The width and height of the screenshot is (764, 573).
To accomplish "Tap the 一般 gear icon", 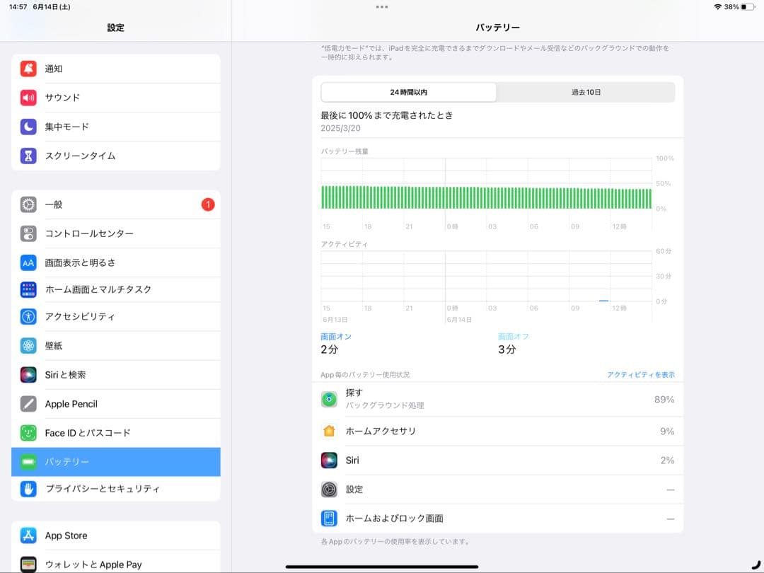I will [x=28, y=204].
